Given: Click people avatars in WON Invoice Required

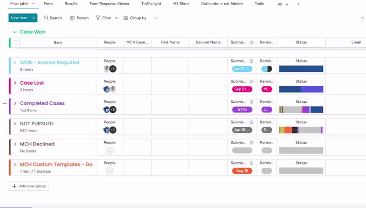Looking at the screenshot, I should pos(110,69).
